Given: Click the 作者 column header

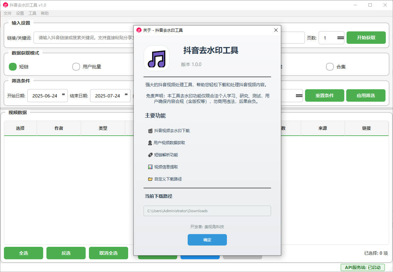Looking at the screenshot, I should [x=59, y=128].
